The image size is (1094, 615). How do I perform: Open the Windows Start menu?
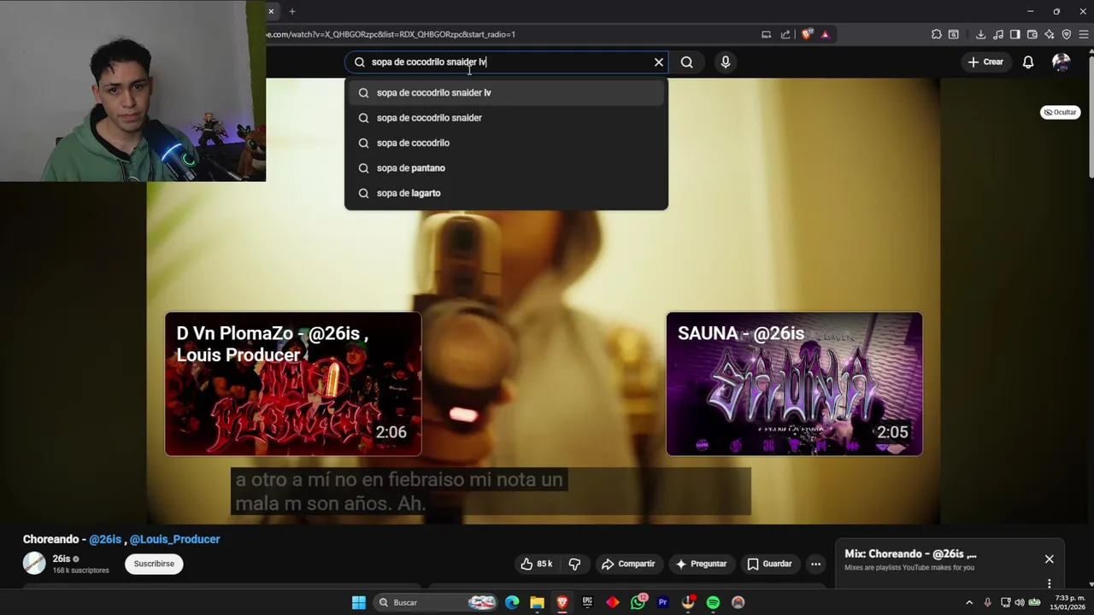(359, 603)
